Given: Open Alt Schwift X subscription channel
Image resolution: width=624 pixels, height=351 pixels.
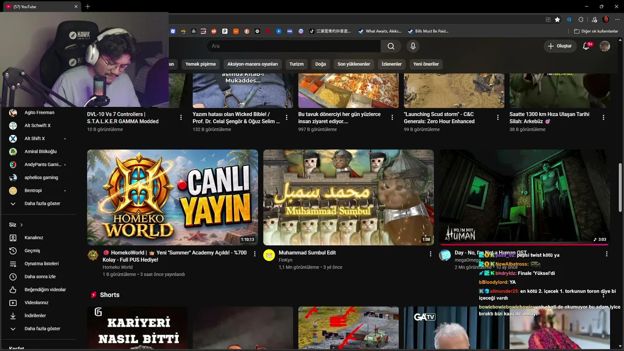Looking at the screenshot, I should tap(38, 125).
